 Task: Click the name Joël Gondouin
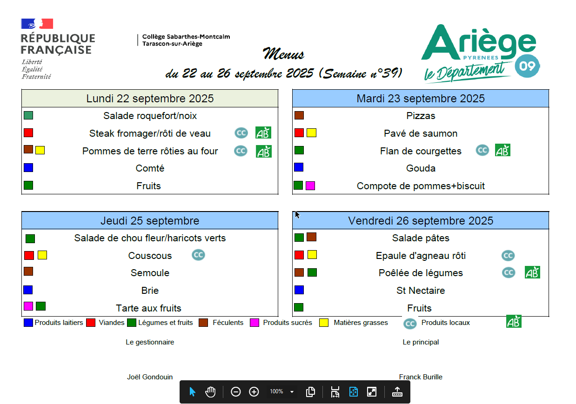click(150, 377)
